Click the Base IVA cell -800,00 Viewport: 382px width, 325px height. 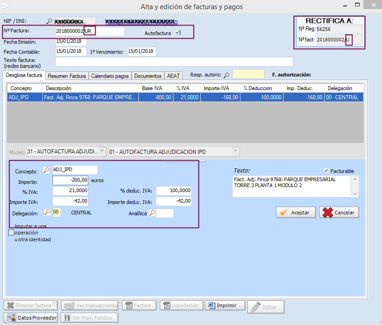click(x=156, y=97)
